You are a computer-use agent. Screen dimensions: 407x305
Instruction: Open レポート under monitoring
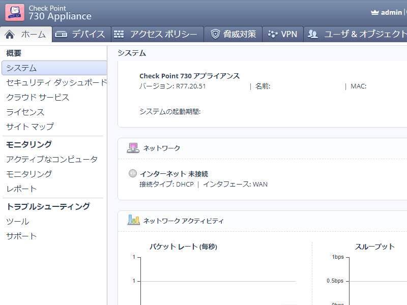coord(21,189)
